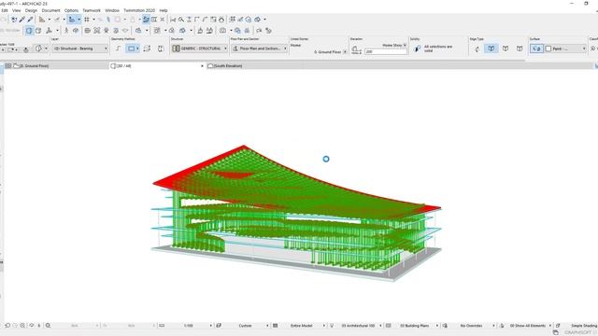This screenshot has width=598, height=336.
Task: Click the highlighted trace reference icon
Action: point(146,19)
